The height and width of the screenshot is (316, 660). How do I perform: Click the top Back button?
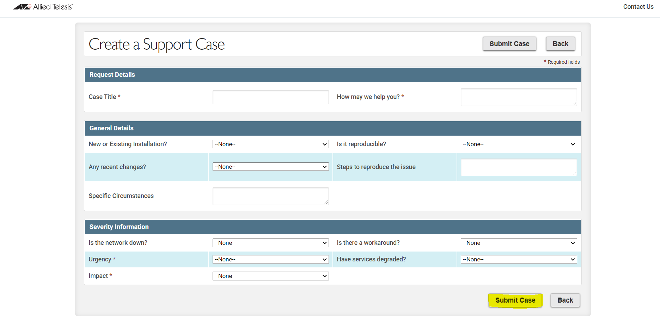pyautogui.click(x=560, y=44)
